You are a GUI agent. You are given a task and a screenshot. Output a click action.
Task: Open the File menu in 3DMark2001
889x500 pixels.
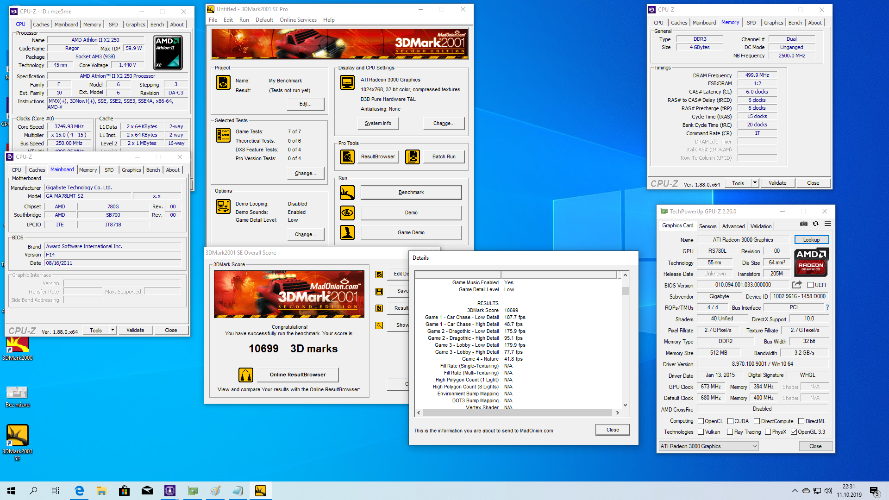click(213, 20)
